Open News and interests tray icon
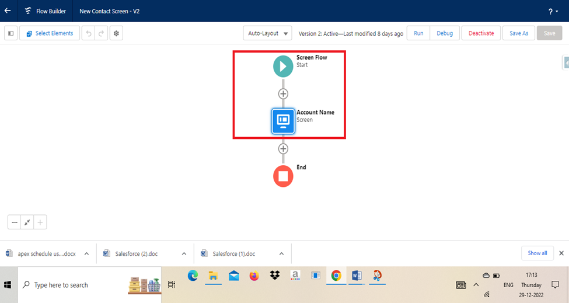This screenshot has height=303, width=569. (461, 285)
